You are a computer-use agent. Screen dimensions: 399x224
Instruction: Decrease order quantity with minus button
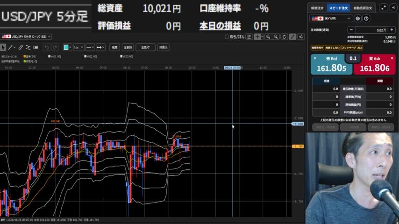pos(351,30)
